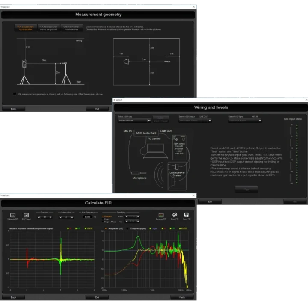Screen dimensions: 308x308
Task: Increase the Precision value
Action: (x=50, y=217)
